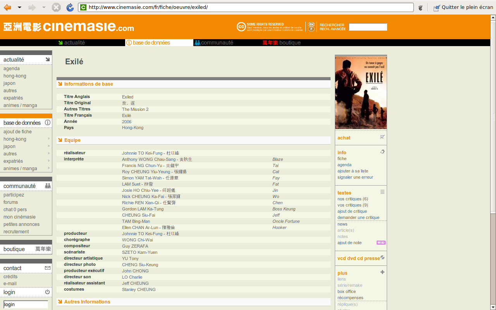Click the browser reload button
The height and width of the screenshot is (310, 496).
(70, 7)
